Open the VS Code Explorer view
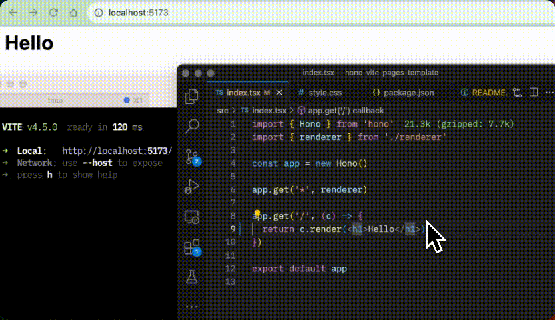The height and width of the screenshot is (320, 555). (x=192, y=96)
